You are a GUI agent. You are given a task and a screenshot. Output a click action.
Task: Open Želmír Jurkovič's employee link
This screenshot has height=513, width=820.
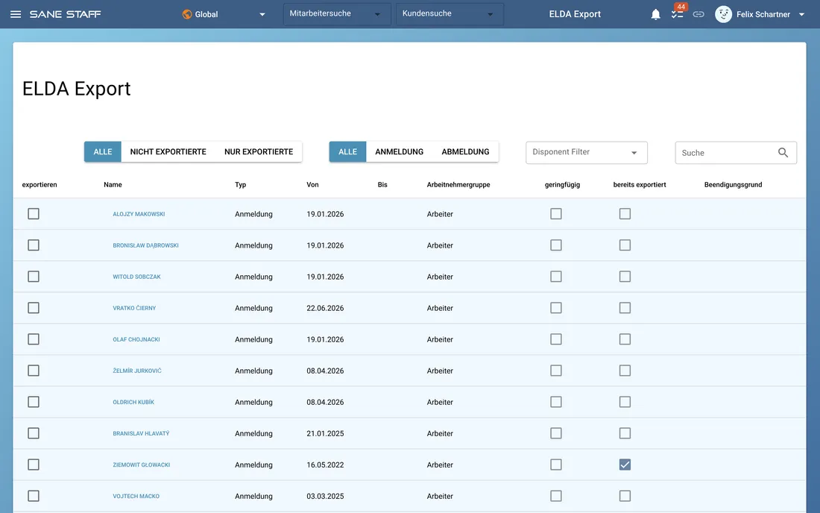pyautogui.click(x=137, y=371)
